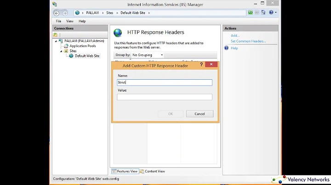Maximize the IIS Manager window
Screen dimensions: 331x185
(263, 3)
